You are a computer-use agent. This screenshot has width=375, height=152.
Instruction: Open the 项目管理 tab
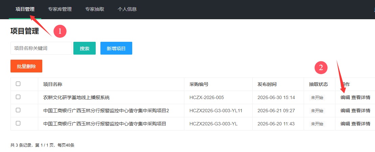[x=25, y=9]
